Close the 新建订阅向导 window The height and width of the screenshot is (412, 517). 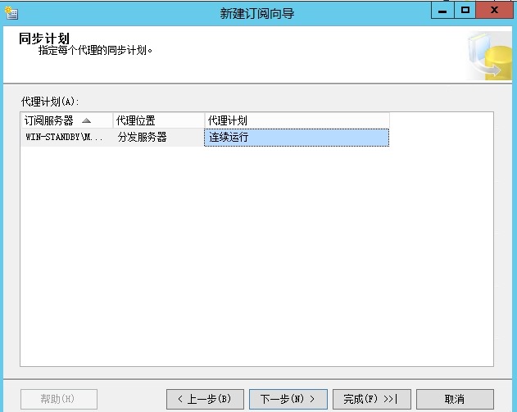click(x=495, y=10)
